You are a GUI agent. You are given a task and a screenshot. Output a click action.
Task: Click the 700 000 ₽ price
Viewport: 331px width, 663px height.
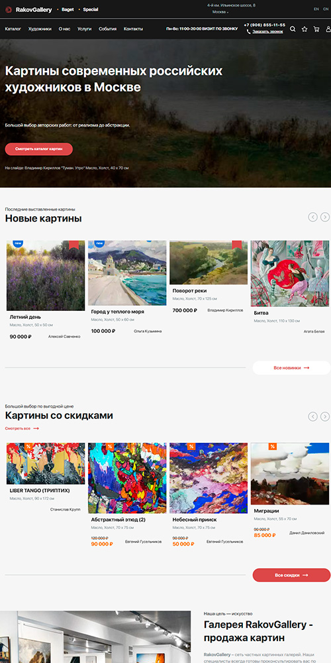[x=185, y=310]
